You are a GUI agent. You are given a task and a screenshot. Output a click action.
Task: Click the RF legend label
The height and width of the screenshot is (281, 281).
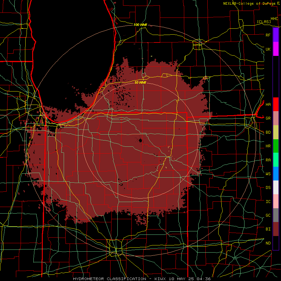coord(268,35)
